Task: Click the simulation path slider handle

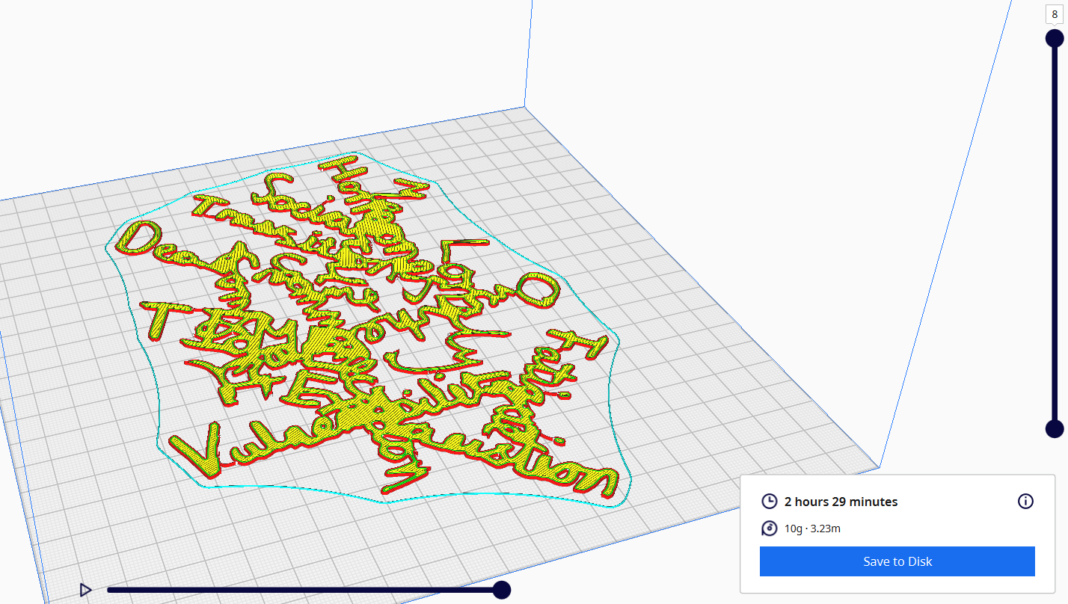Action: (x=502, y=590)
